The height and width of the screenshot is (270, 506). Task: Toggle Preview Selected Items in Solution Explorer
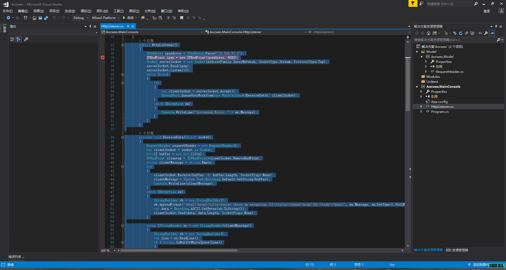pyautogui.click(x=492, y=33)
